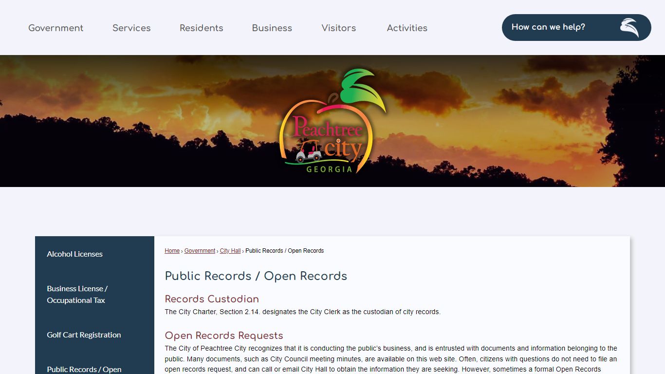Open the Visitors menu

pos(339,28)
